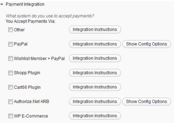Viewport: 174px width, 123px height.
Task: View Cart66 Plugin Integration Instructions
Action: click(95, 87)
